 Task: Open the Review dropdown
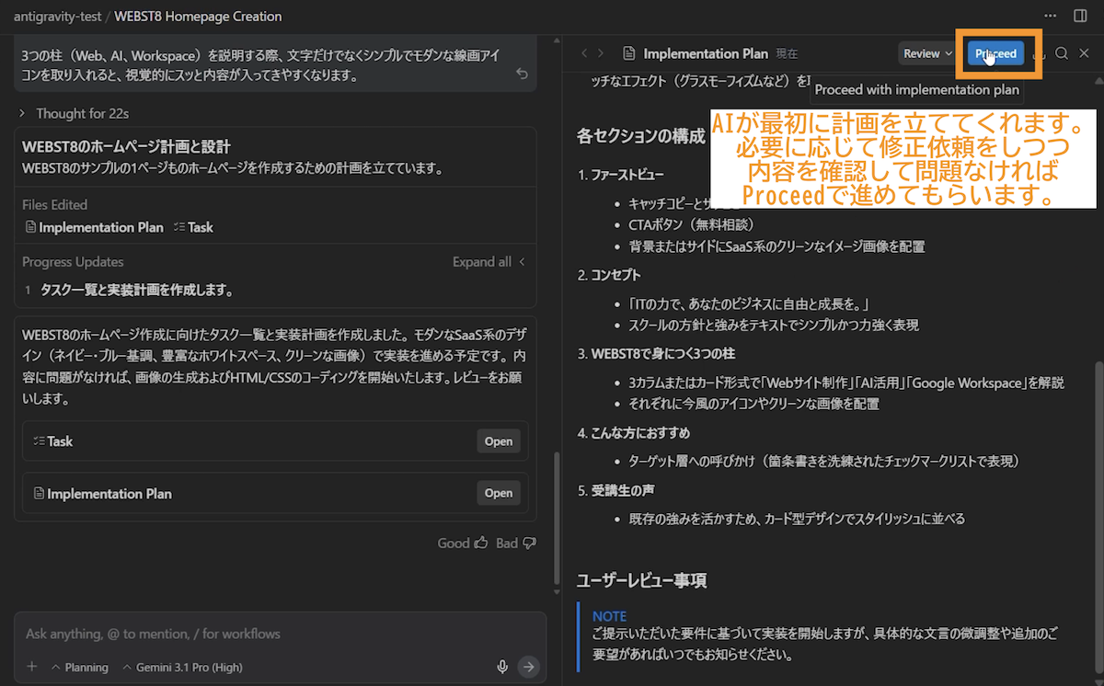point(926,53)
